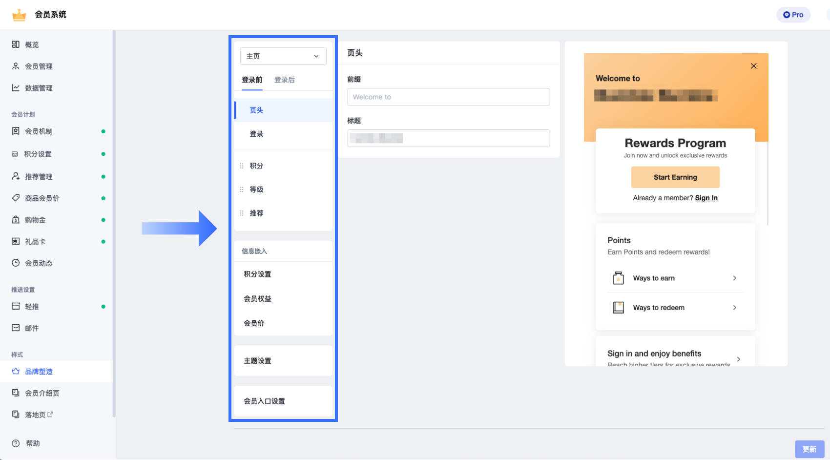This screenshot has height=460, width=830.
Task: Open 主题设置 panel item
Action: coord(284,361)
